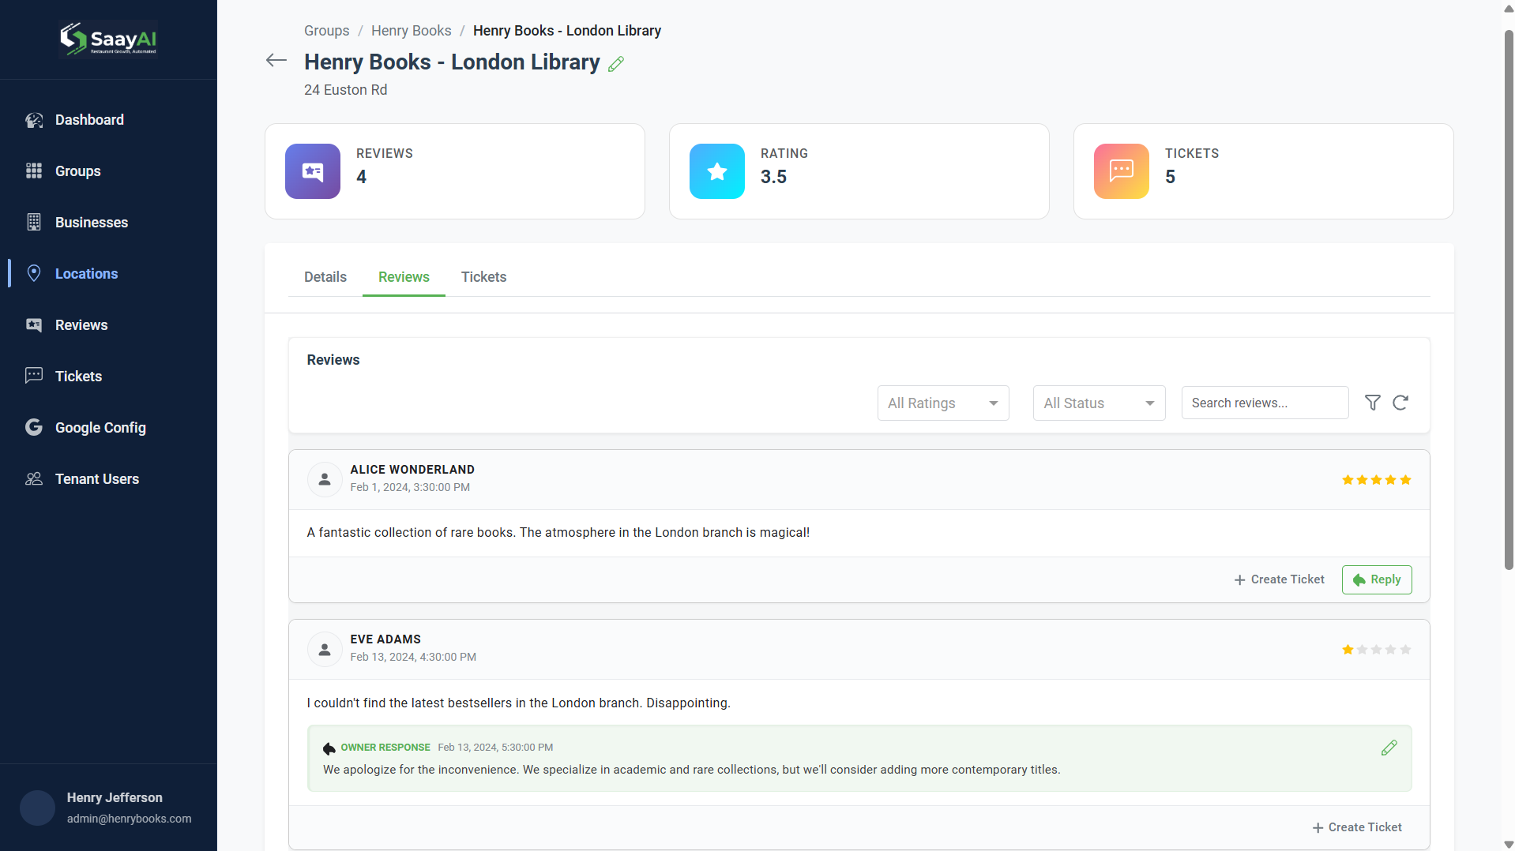This screenshot has height=851, width=1515.
Task: Expand the All Status dropdown
Action: point(1099,403)
